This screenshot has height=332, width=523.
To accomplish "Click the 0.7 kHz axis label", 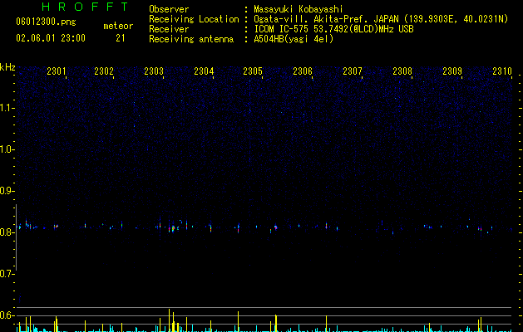I will click(7, 274).
